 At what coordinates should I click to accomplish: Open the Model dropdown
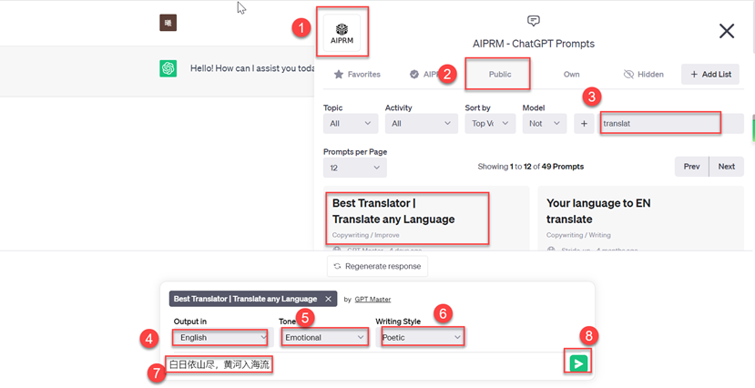pyautogui.click(x=545, y=124)
